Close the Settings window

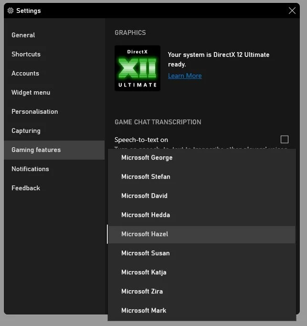[x=292, y=11]
